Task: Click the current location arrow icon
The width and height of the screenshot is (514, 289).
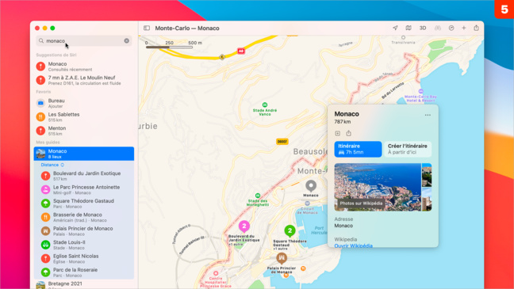Action: 395,29
